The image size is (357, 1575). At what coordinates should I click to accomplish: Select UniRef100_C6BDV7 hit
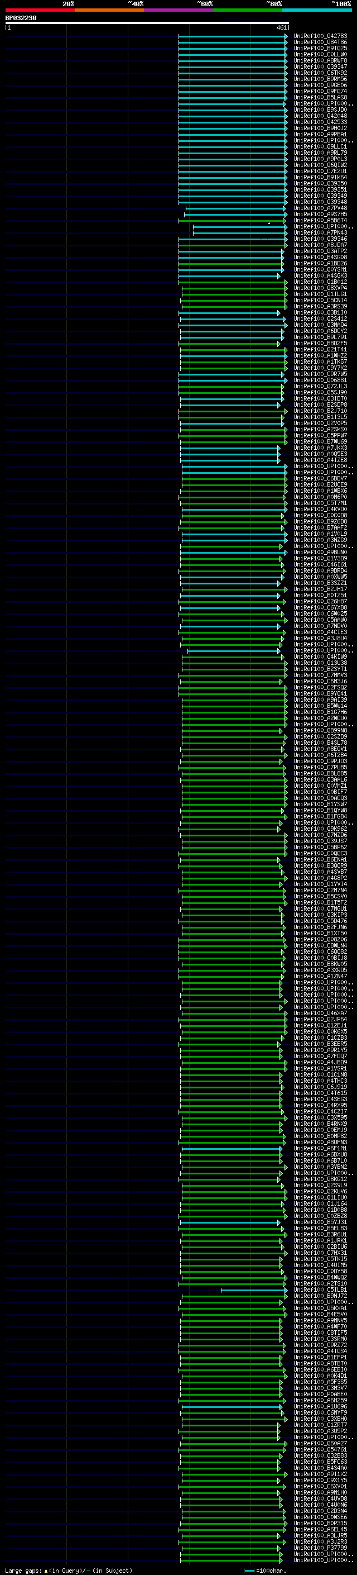tap(320, 479)
